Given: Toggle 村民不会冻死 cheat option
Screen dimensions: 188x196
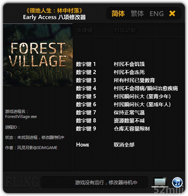Looking at the screenshot, I should tap(129, 72).
